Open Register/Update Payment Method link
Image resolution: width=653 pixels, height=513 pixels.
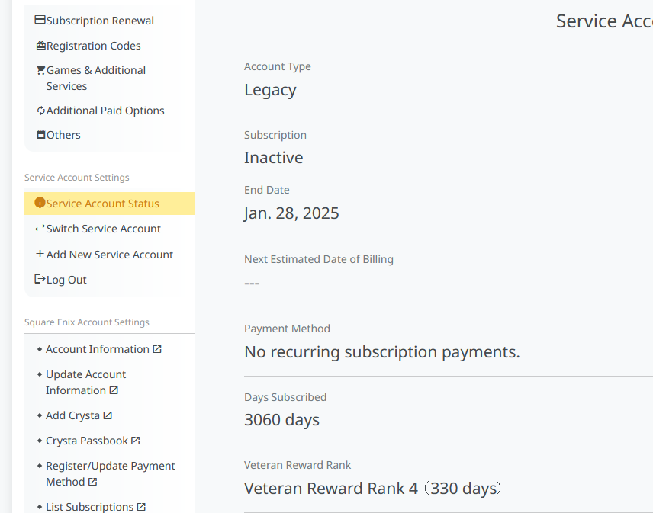tap(111, 474)
